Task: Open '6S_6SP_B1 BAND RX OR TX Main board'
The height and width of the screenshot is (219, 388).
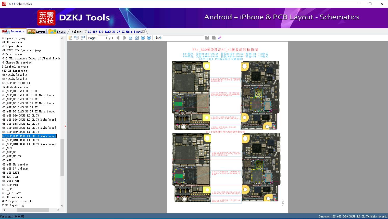Action: tap(29, 95)
